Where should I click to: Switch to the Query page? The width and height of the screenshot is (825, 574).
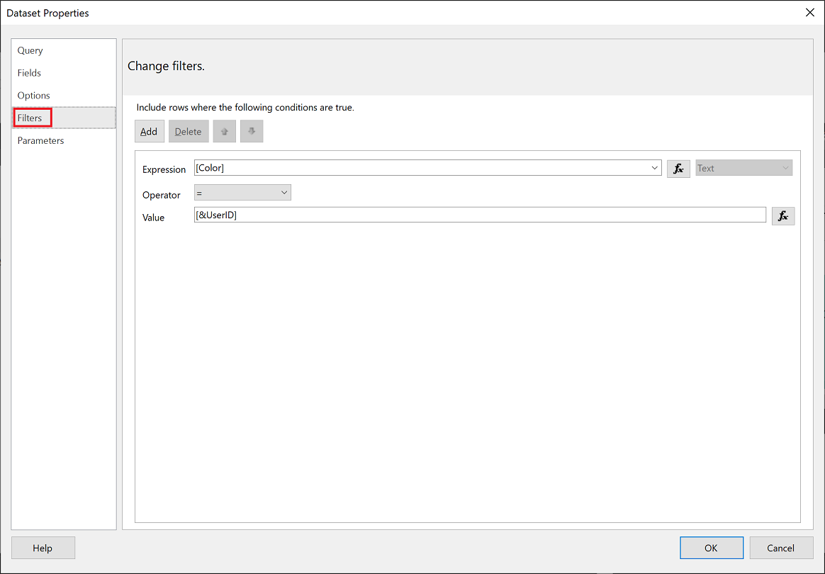coord(30,50)
